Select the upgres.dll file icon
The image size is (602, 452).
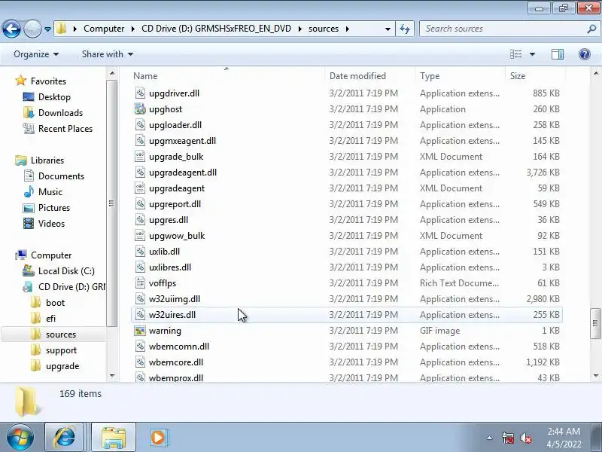(140, 219)
